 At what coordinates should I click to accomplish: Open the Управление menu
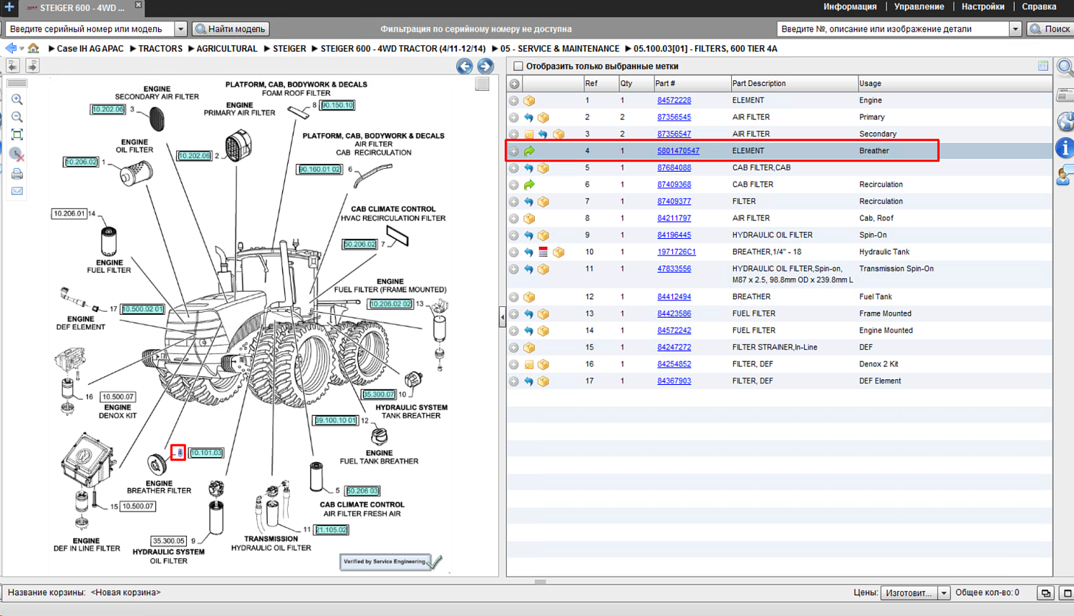[x=919, y=7]
